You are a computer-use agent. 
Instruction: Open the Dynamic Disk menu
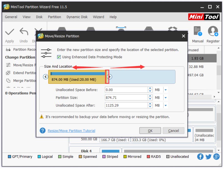(77, 17)
